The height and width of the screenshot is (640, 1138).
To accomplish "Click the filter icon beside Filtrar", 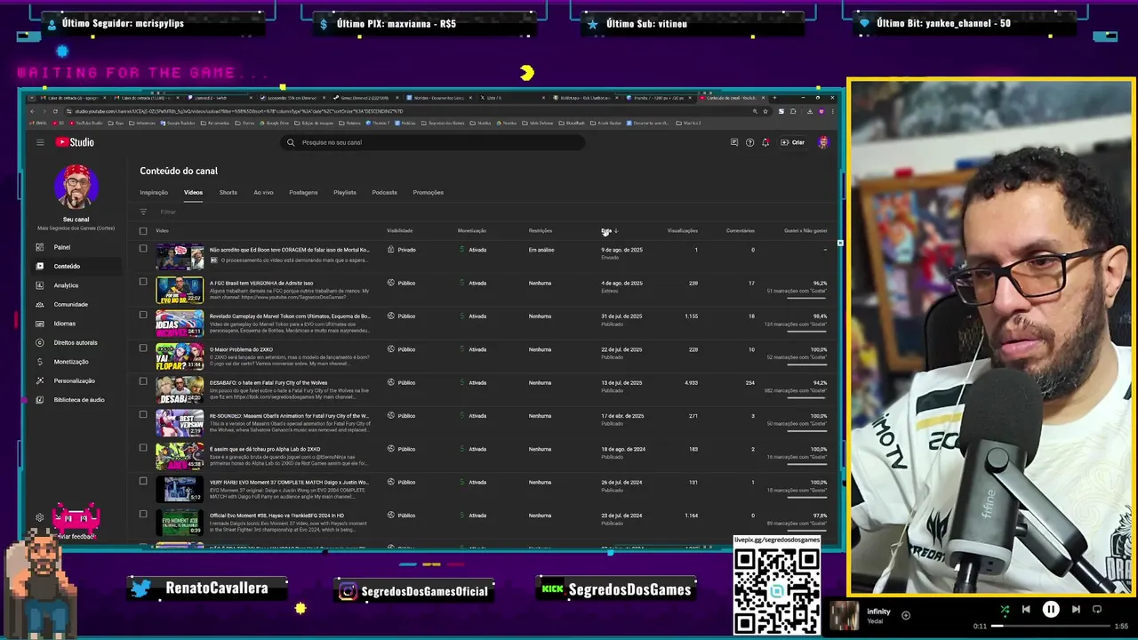I will coord(143,212).
